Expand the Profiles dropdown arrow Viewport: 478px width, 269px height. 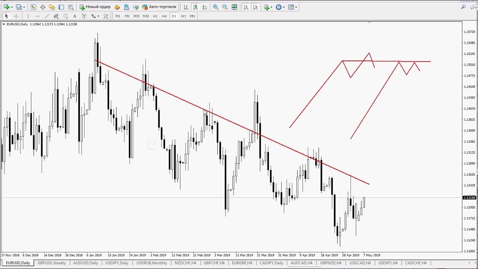pos(24,7)
